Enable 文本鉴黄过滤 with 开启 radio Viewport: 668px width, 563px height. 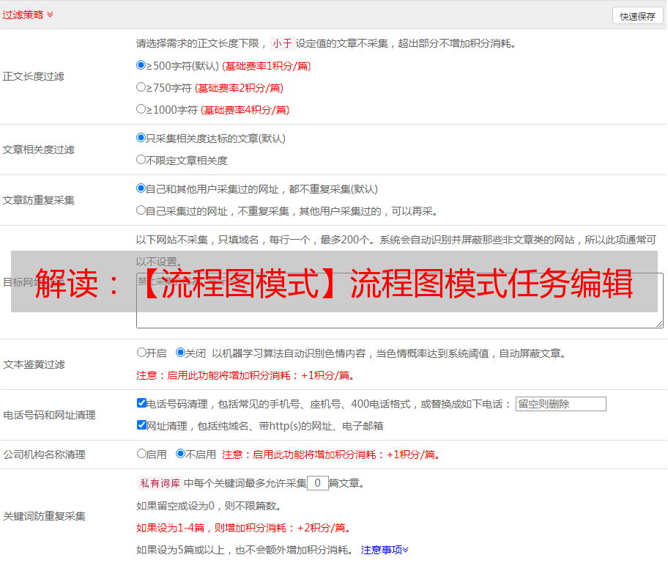click(142, 353)
